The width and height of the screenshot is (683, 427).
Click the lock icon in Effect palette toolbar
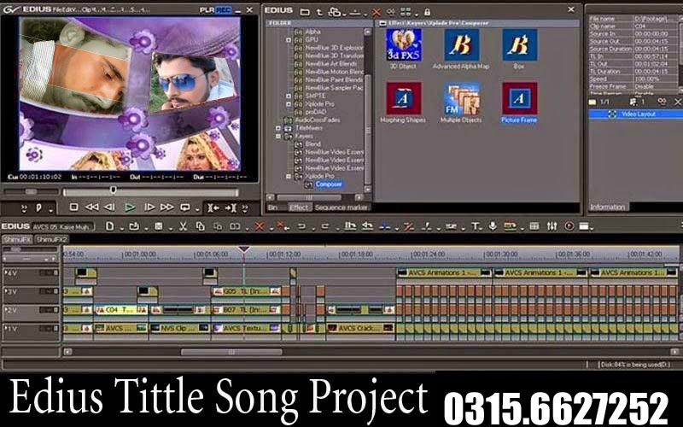pos(427,12)
